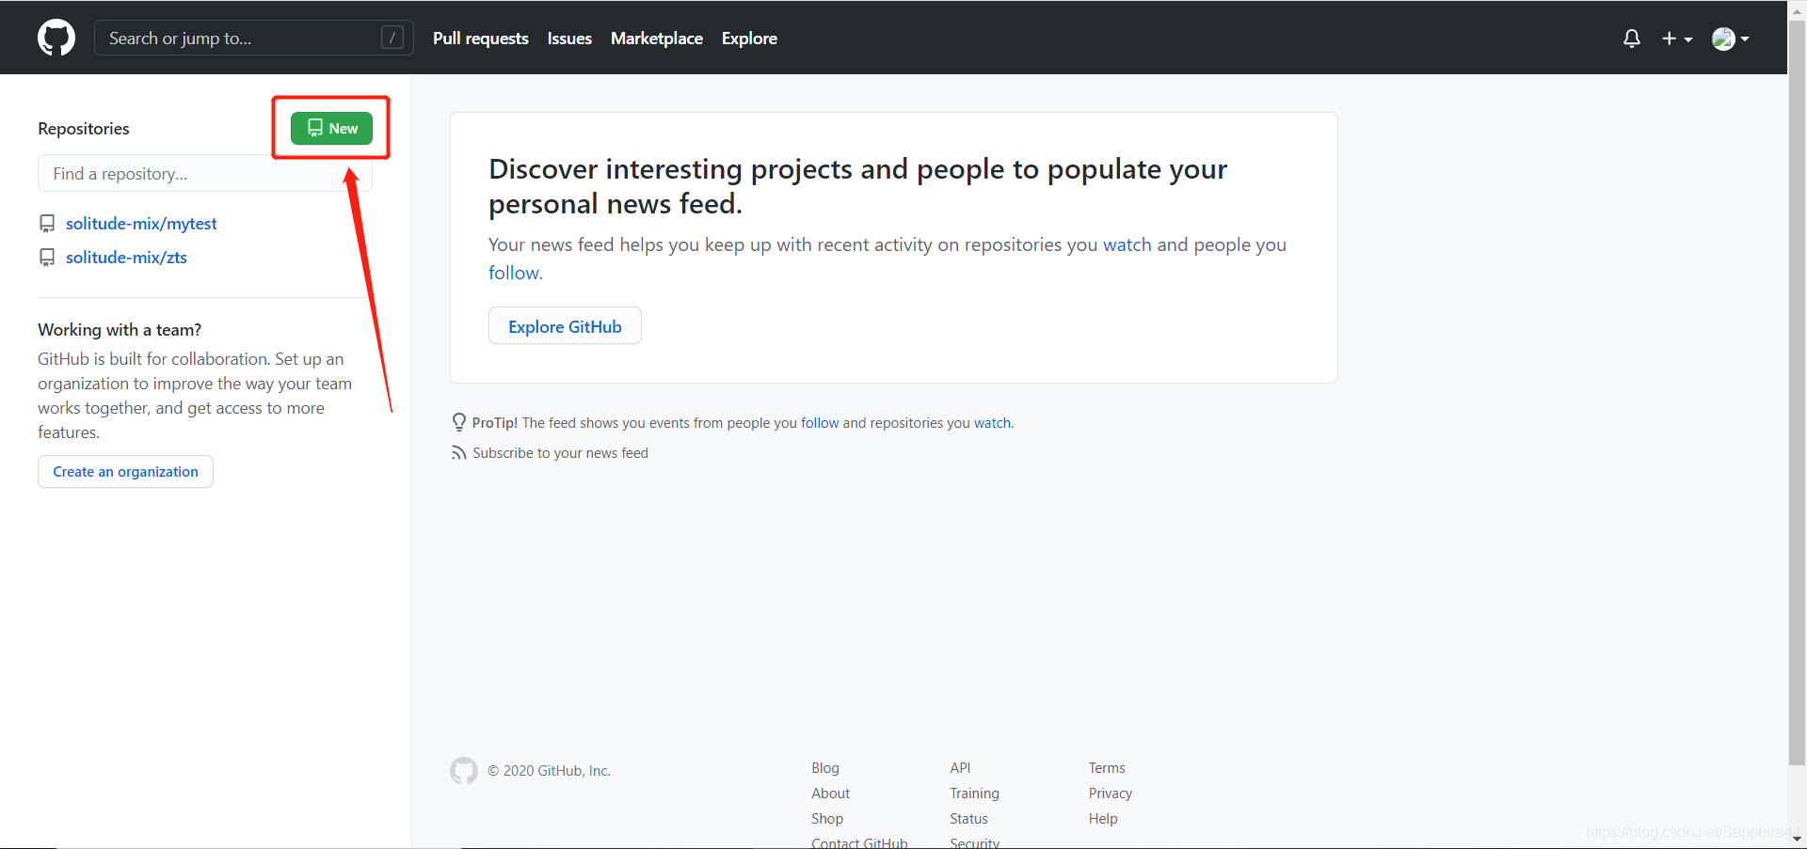The width and height of the screenshot is (1807, 849).
Task: Open the Privacy footer link
Action: point(1111,794)
